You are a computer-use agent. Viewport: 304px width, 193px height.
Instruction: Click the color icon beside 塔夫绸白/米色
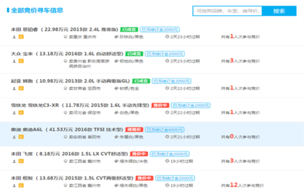coord(116,161)
